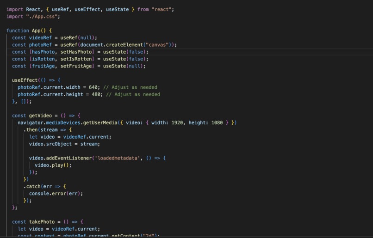This screenshot has height=238, width=373.
Task: Click the value 640 in width assignment
Action: coord(93,87)
